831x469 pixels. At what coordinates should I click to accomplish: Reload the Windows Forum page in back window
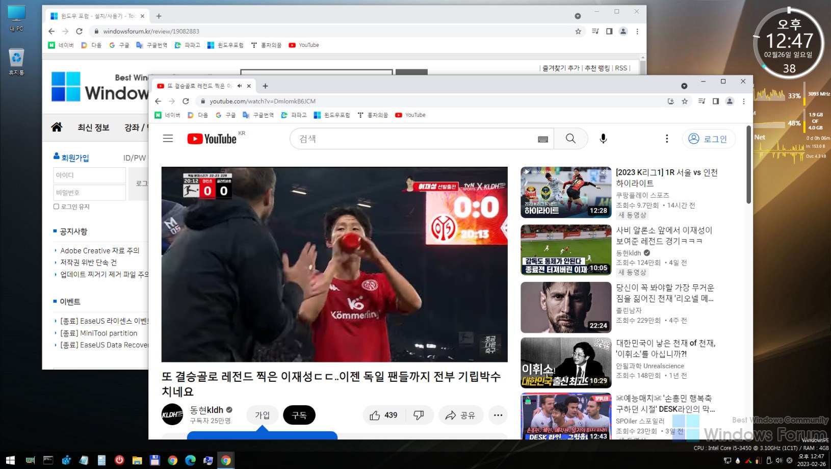pos(79,31)
